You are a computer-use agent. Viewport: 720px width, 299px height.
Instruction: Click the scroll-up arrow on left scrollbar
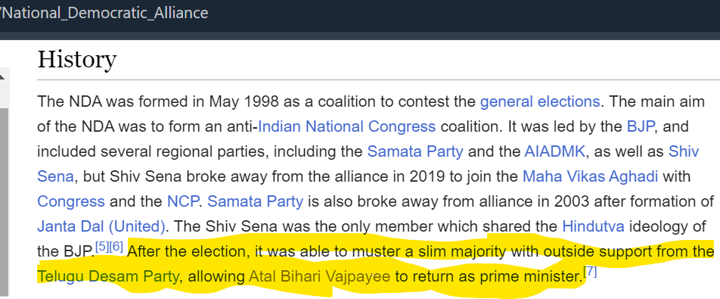2,77
